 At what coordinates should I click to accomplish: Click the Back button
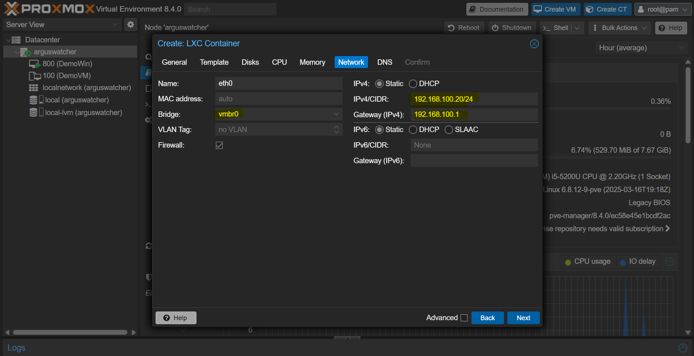487,318
